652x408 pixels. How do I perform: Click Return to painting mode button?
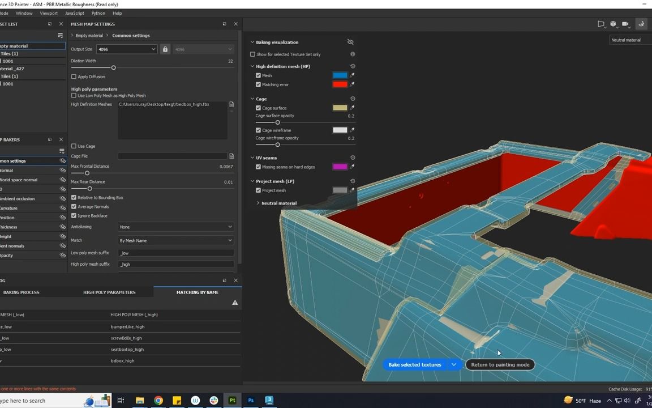pyautogui.click(x=500, y=365)
